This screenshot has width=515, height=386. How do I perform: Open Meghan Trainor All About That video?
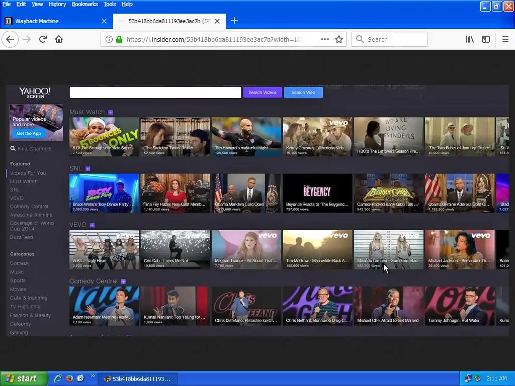[246, 249]
